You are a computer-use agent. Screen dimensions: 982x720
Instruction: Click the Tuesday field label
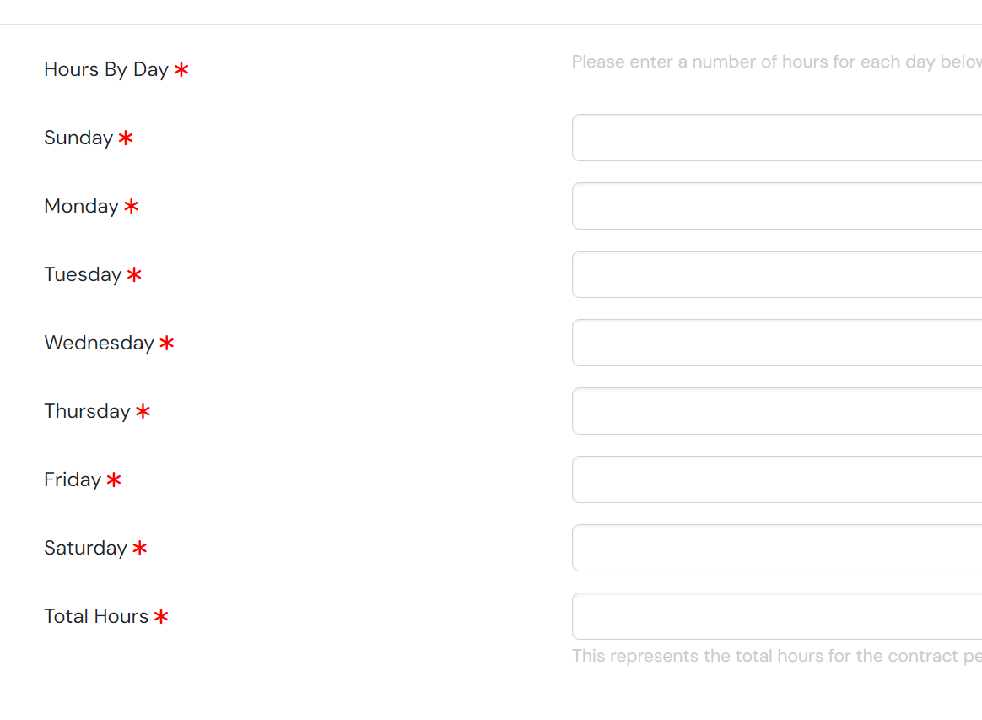[x=83, y=274]
